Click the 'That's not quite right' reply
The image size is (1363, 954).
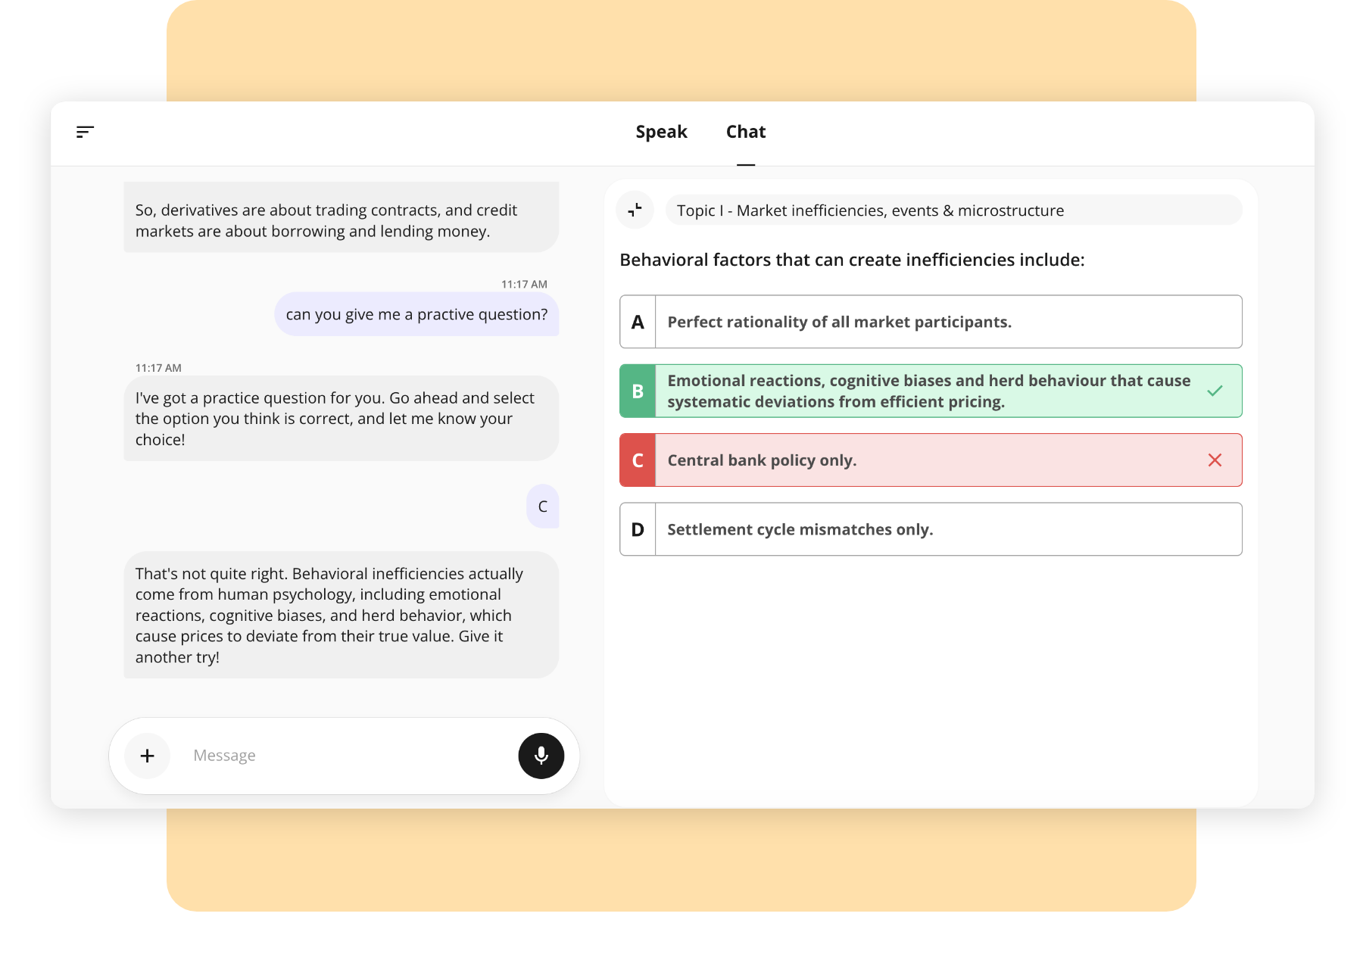point(341,615)
